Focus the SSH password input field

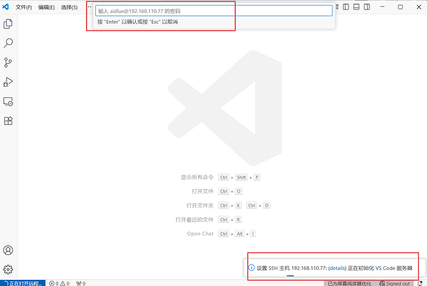213,11
